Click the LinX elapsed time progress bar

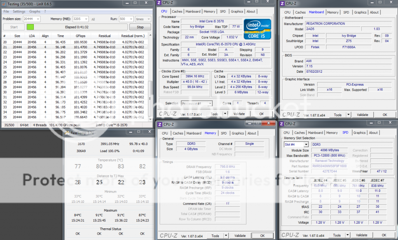coord(77,27)
